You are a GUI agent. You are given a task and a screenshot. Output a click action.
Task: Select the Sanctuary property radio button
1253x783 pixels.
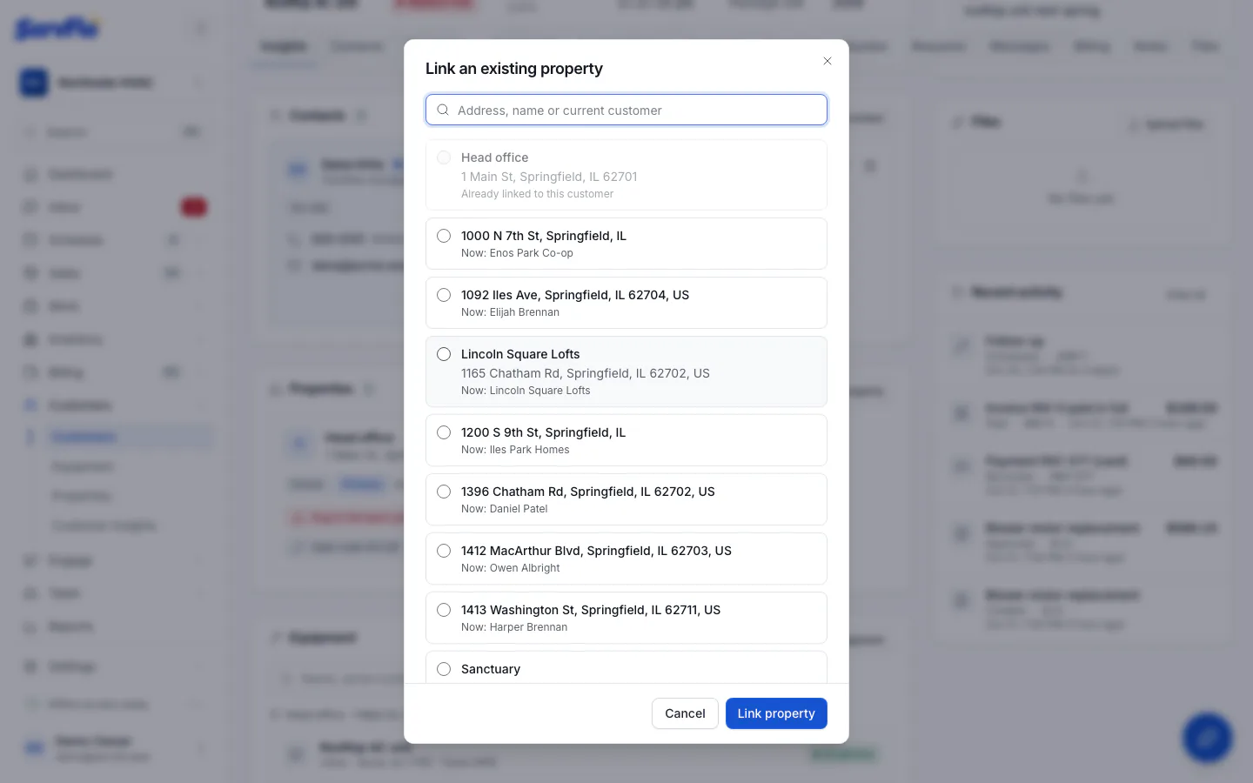coord(444,669)
